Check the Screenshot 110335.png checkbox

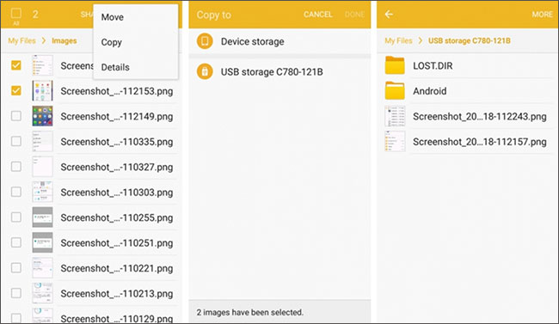pos(16,141)
